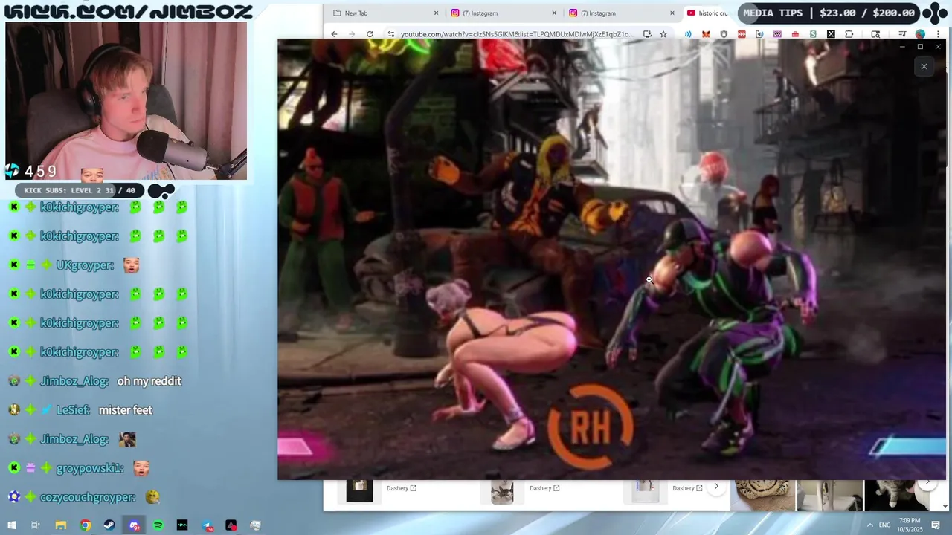Open Chrome's three-dot menu

pyautogui.click(x=938, y=34)
